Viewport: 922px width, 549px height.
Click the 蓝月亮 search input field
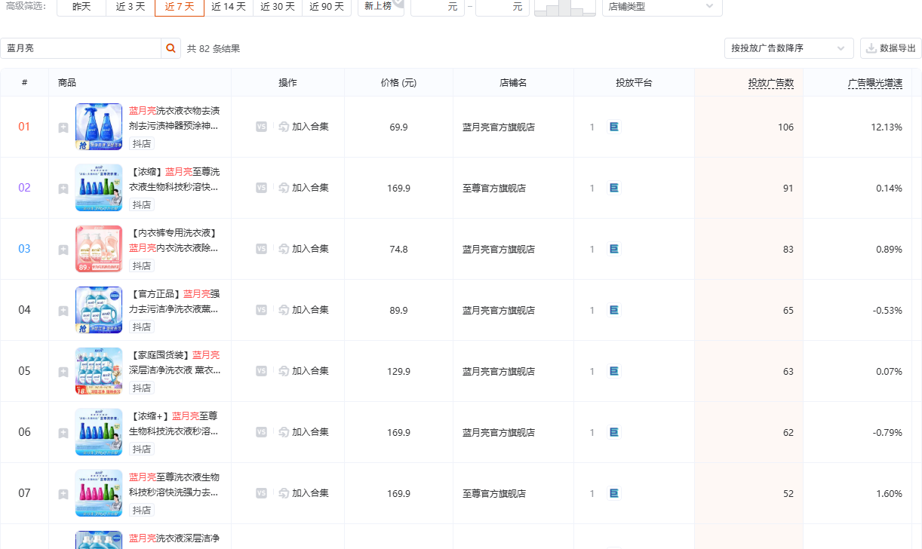pos(81,48)
